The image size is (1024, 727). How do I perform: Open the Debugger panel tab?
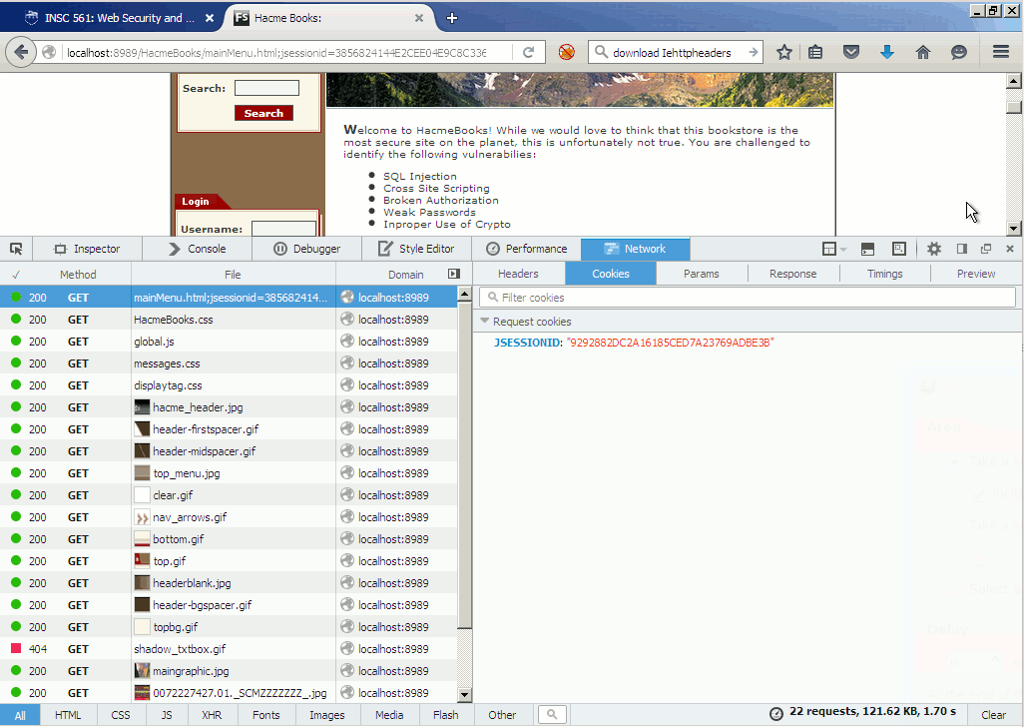(x=306, y=249)
